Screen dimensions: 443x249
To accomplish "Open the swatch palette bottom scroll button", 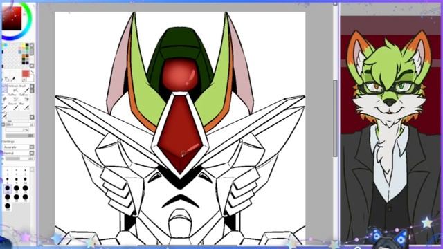I will tap(32, 66).
